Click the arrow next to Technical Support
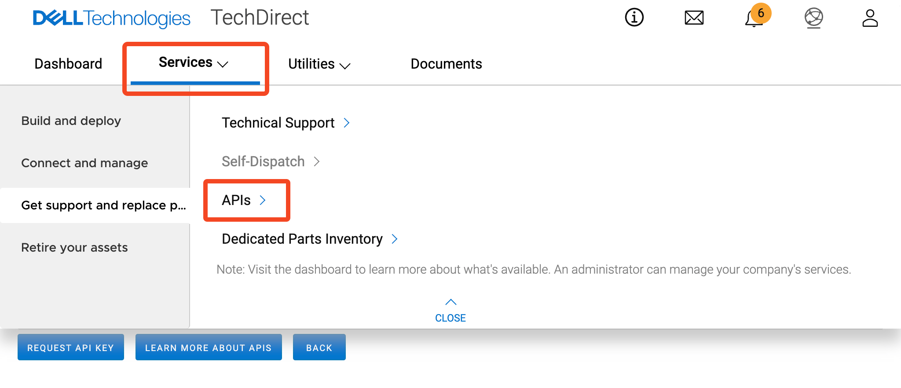 pyautogui.click(x=347, y=123)
